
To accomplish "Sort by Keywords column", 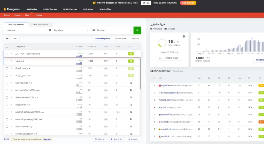I will [x=20, y=47].
